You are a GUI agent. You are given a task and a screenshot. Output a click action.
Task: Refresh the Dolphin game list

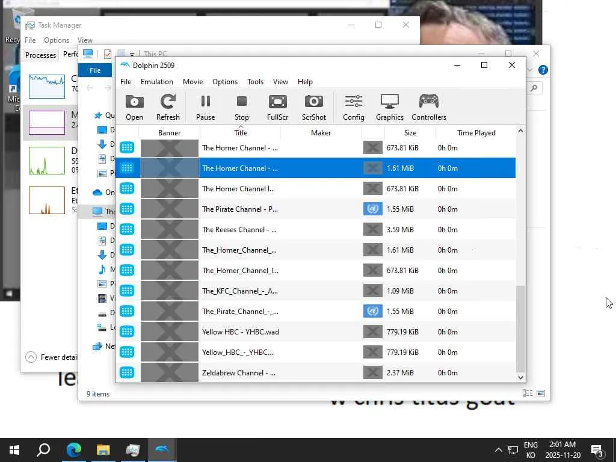tap(168, 107)
